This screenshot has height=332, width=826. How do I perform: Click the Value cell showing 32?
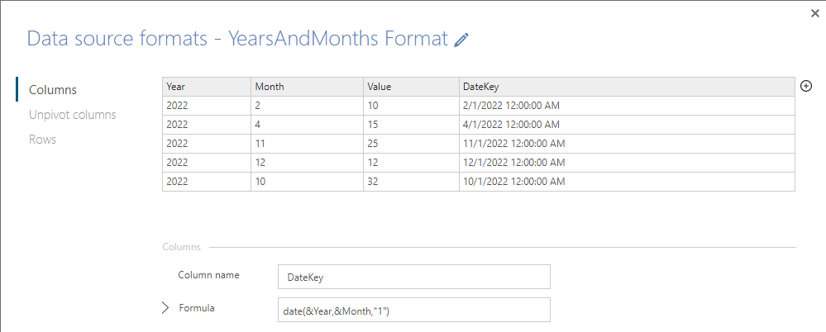click(412, 182)
